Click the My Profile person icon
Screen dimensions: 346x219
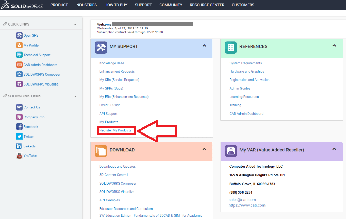pyautogui.click(x=19, y=45)
